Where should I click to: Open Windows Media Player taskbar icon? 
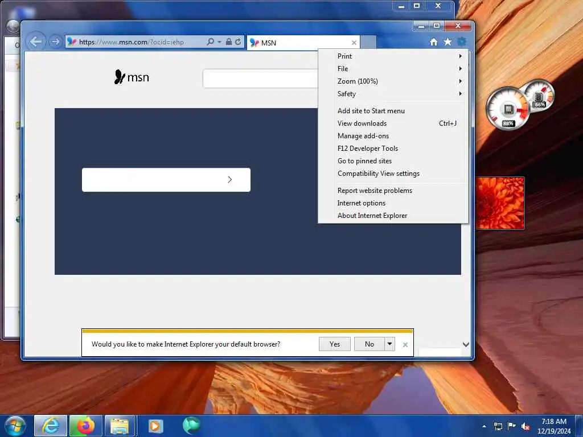pyautogui.click(x=155, y=426)
